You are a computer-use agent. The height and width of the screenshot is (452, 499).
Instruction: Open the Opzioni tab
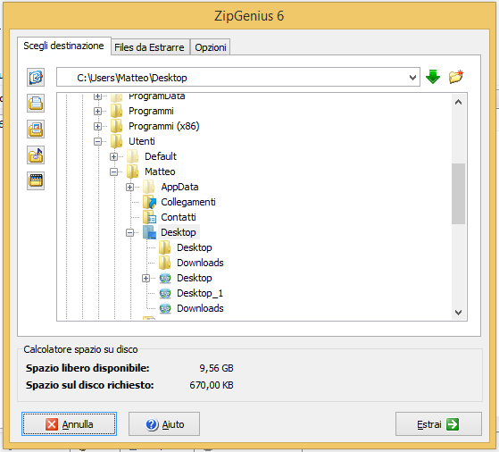pos(211,47)
